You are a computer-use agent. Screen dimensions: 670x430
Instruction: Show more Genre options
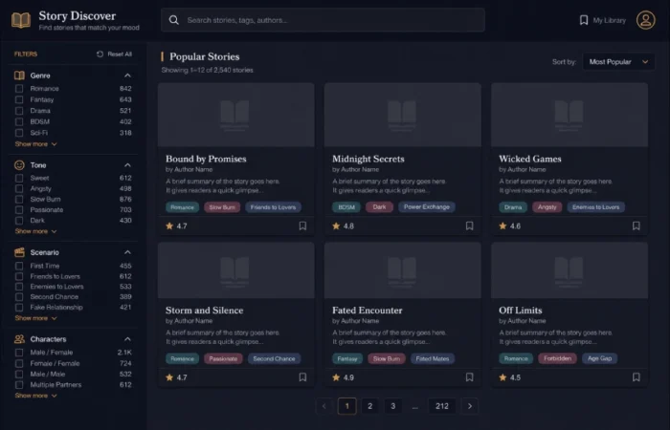point(36,144)
